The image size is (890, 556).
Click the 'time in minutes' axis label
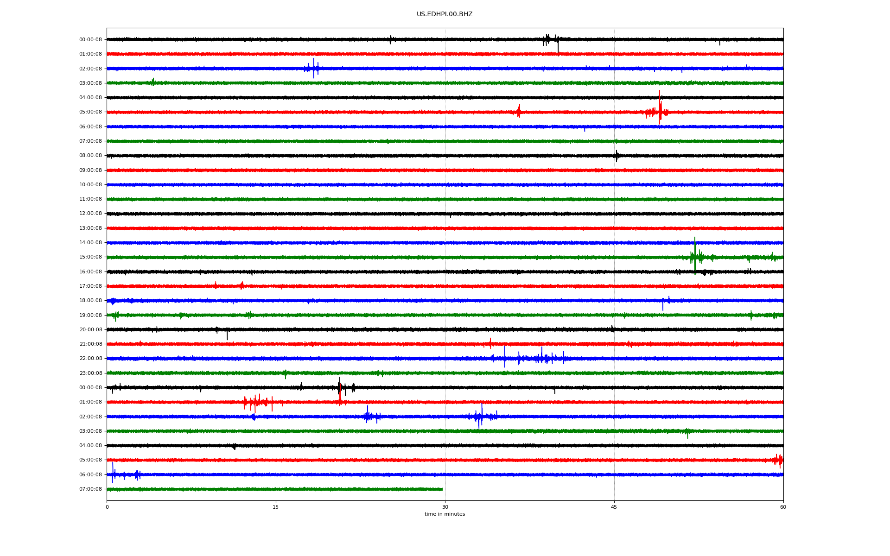(445, 514)
